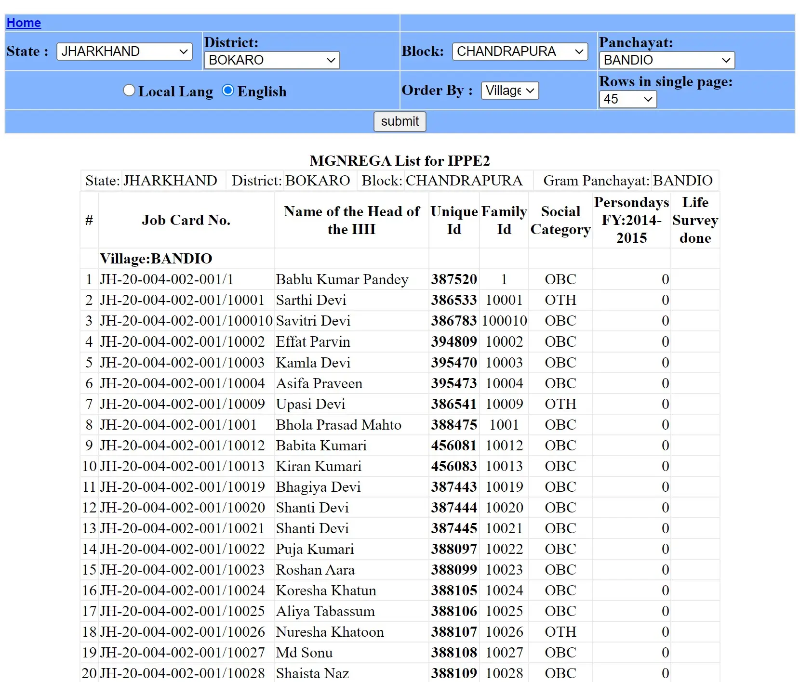Click unique id 456083
This screenshot has height=682, width=800.
tap(454, 466)
